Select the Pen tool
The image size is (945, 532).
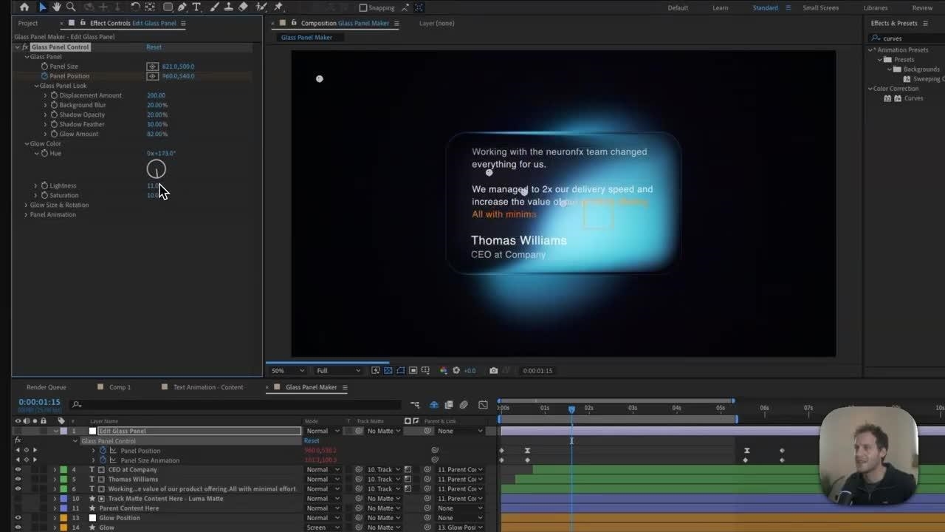(182, 7)
